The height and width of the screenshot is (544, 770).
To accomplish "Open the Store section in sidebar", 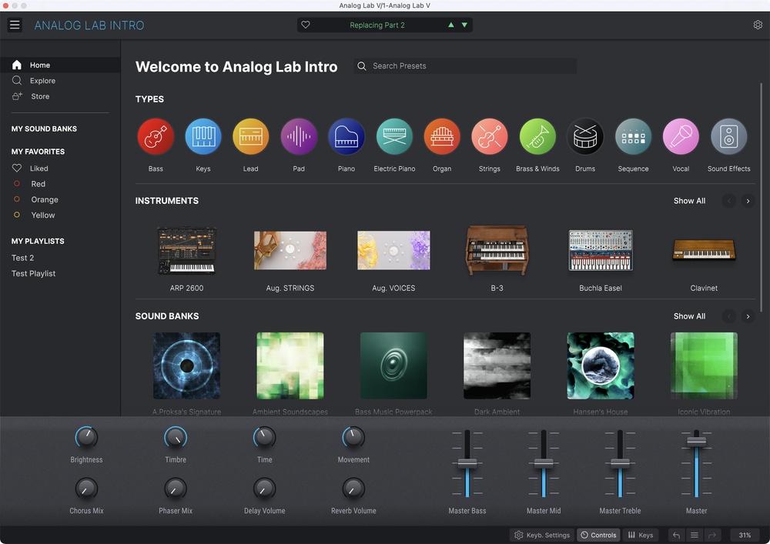I will pos(40,96).
